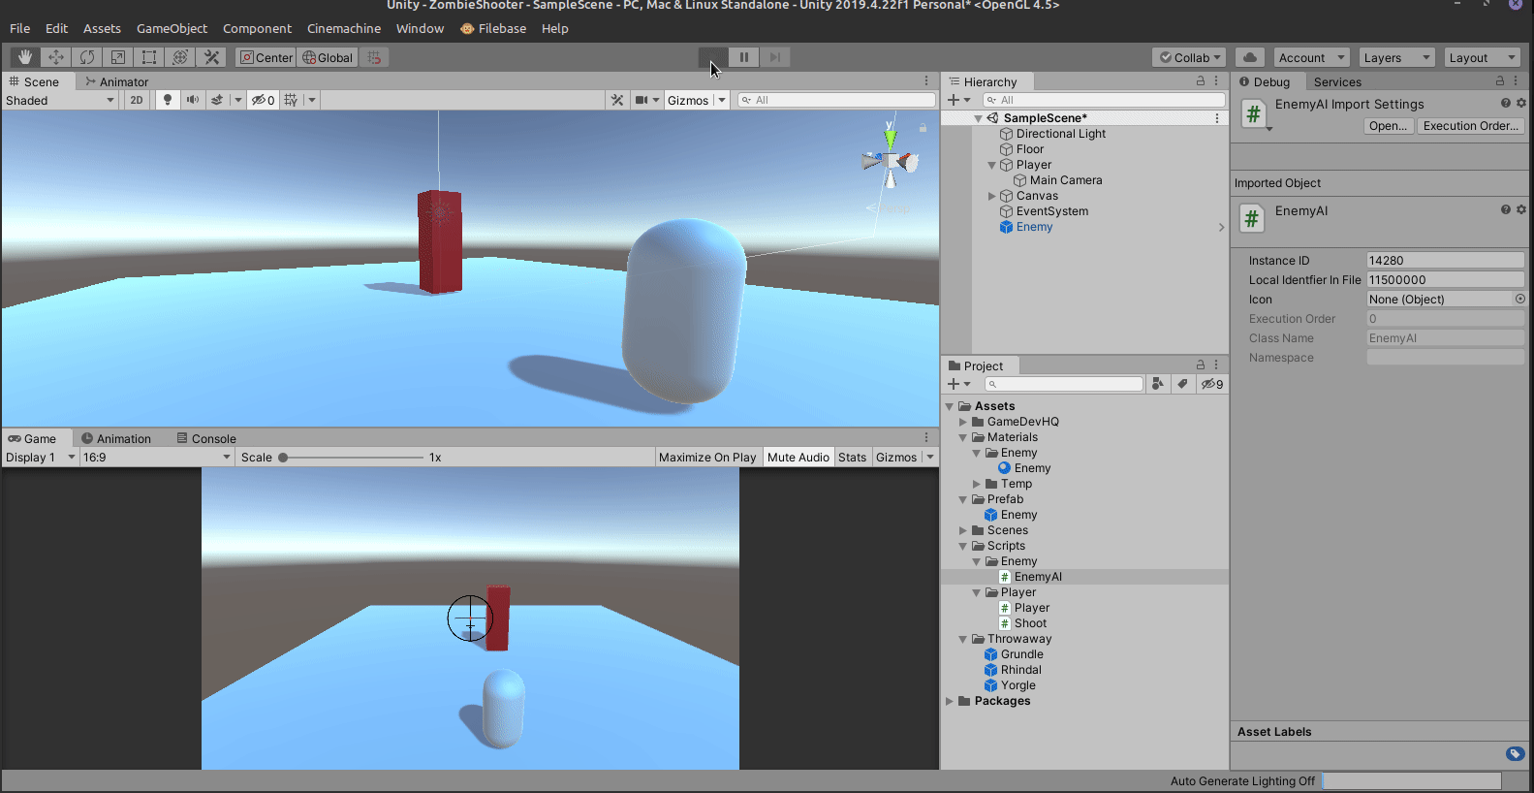The image size is (1534, 793).
Task: Click the Step frame button
Action: click(x=775, y=57)
